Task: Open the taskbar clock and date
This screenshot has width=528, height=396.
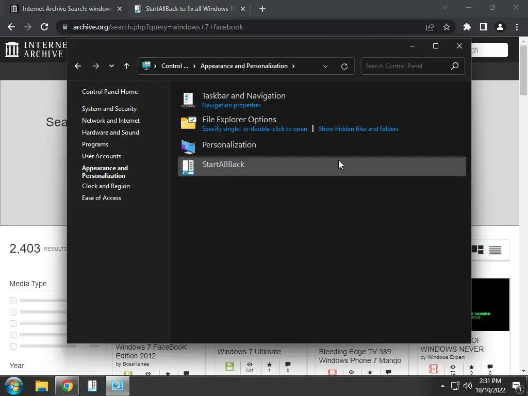Action: pyautogui.click(x=490, y=386)
